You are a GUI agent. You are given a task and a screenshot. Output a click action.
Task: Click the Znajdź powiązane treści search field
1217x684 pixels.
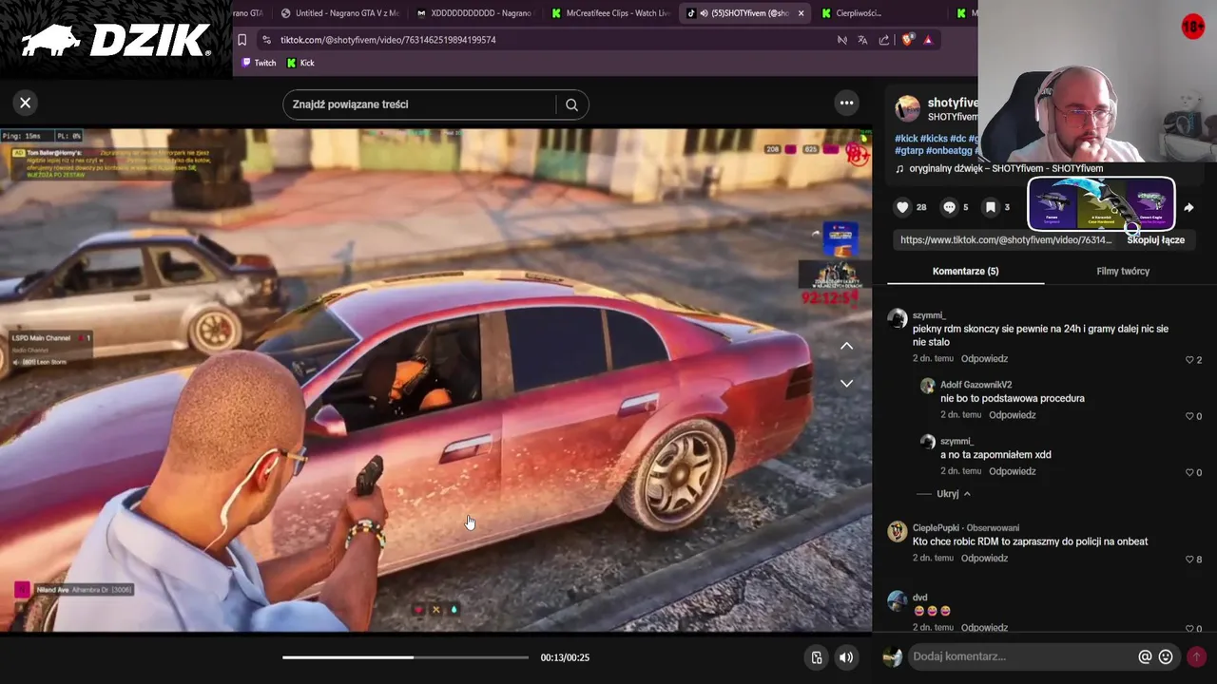pyautogui.click(x=418, y=104)
